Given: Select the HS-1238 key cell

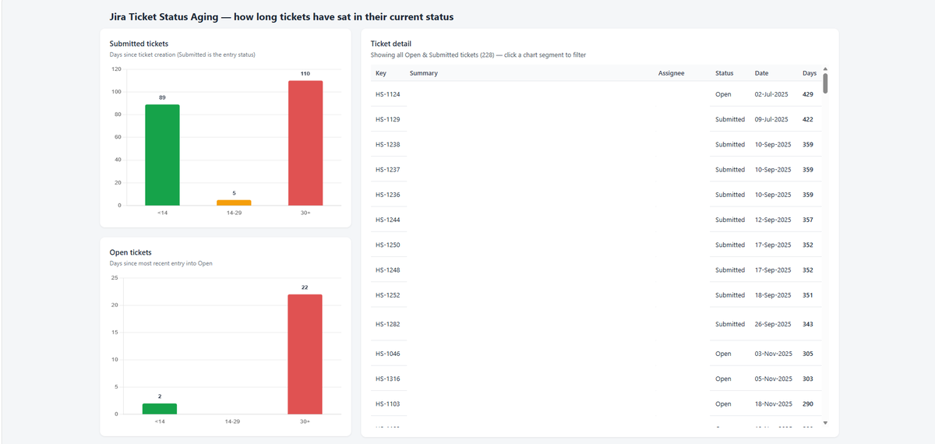Looking at the screenshot, I should click(387, 144).
